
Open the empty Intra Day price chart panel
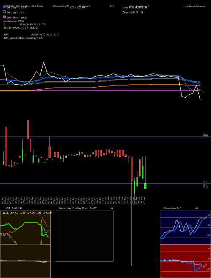(84, 236)
